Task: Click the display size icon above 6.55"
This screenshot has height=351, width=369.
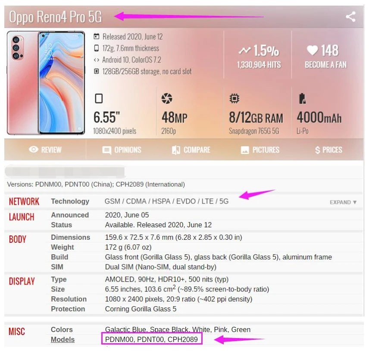Action: [x=99, y=98]
